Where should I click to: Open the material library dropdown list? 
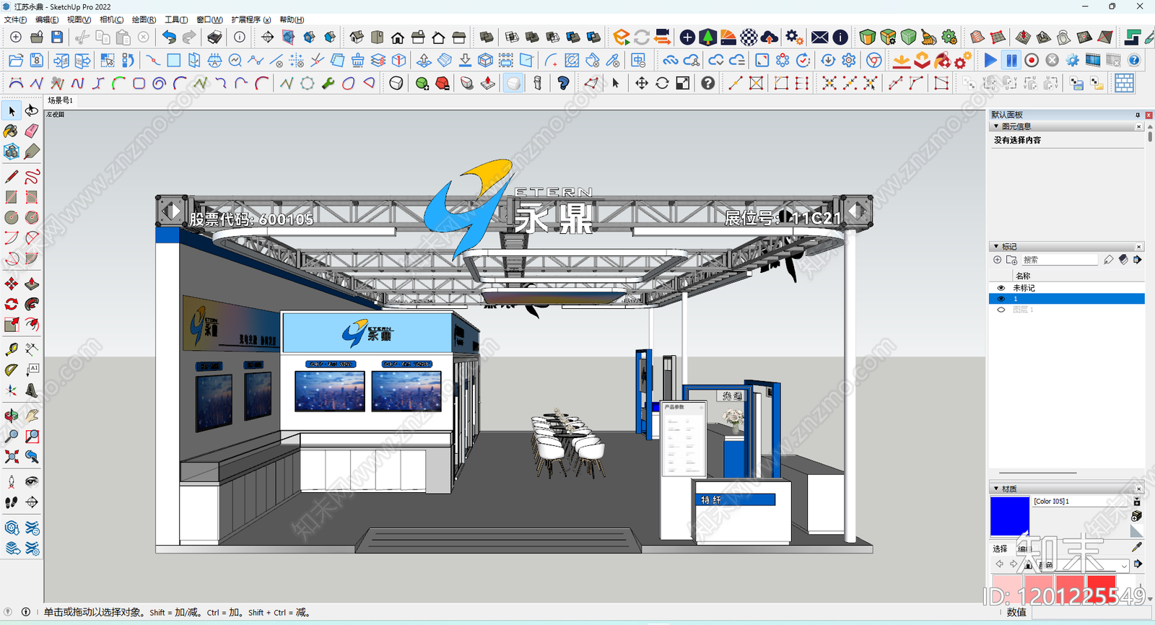pos(1123,566)
